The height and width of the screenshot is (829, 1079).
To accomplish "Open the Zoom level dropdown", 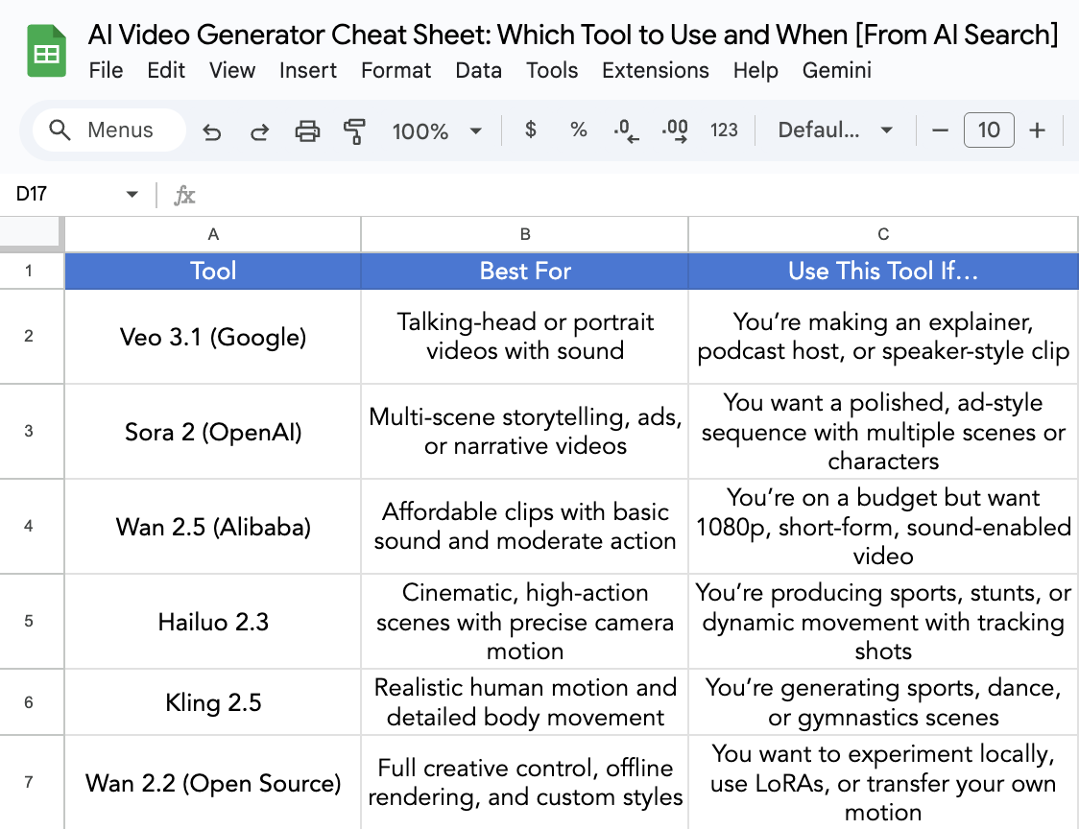I will point(437,130).
